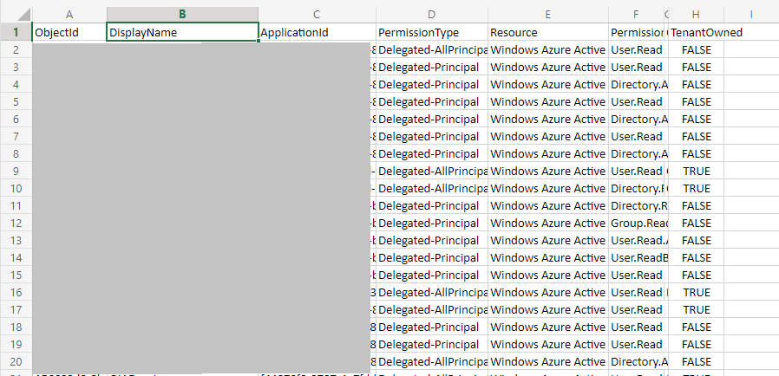The width and height of the screenshot is (779, 376).
Task: Select column I header
Action: pyautogui.click(x=751, y=15)
